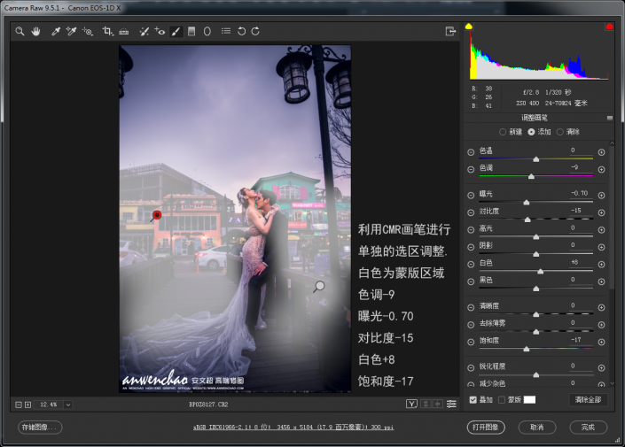Screen dimensions: 625x447
Task: Select the Graduated Filter tool
Action: click(x=191, y=31)
